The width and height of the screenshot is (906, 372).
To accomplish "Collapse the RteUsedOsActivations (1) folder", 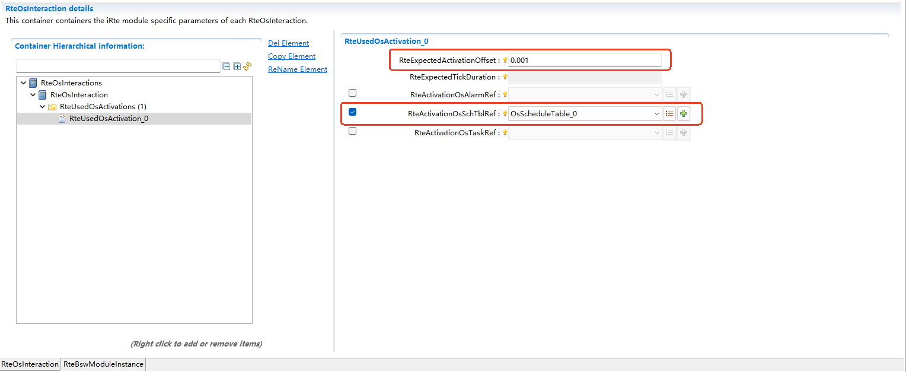I will [x=42, y=107].
